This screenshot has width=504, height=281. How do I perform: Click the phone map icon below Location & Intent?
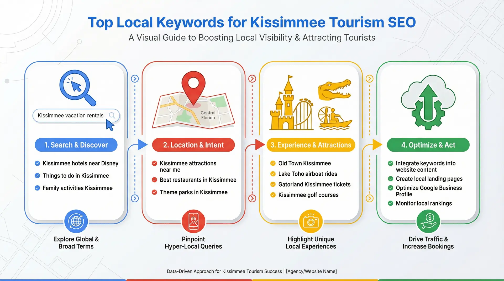pos(193,221)
